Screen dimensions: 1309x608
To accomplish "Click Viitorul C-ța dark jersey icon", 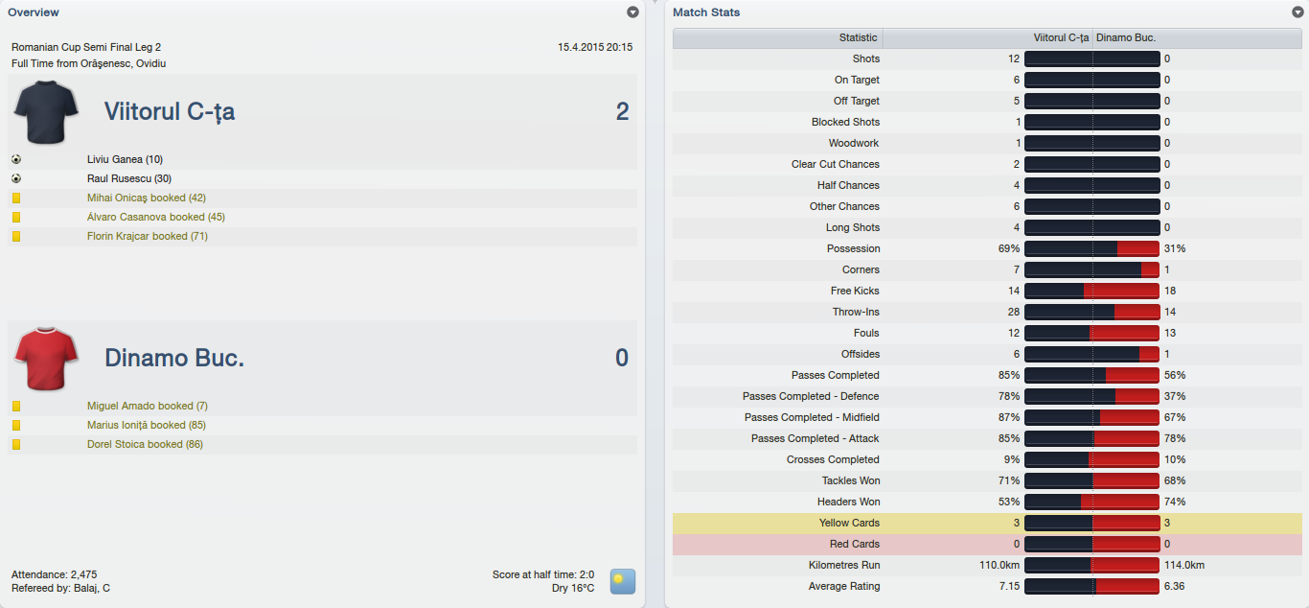I will 46,111.
